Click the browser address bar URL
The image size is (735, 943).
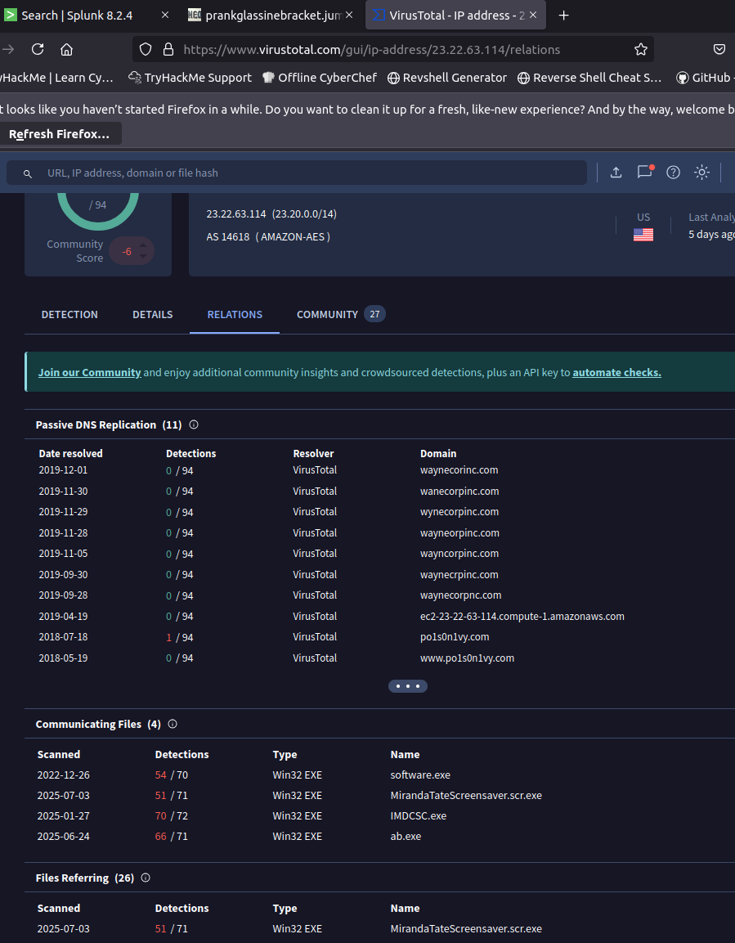coord(372,49)
